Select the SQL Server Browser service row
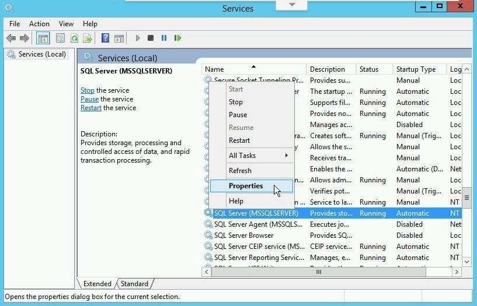This screenshot has width=477, height=306. pos(244,235)
